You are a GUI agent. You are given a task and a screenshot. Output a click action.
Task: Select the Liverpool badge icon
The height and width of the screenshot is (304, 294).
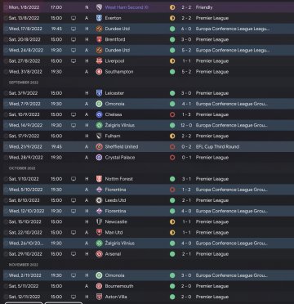99,61
